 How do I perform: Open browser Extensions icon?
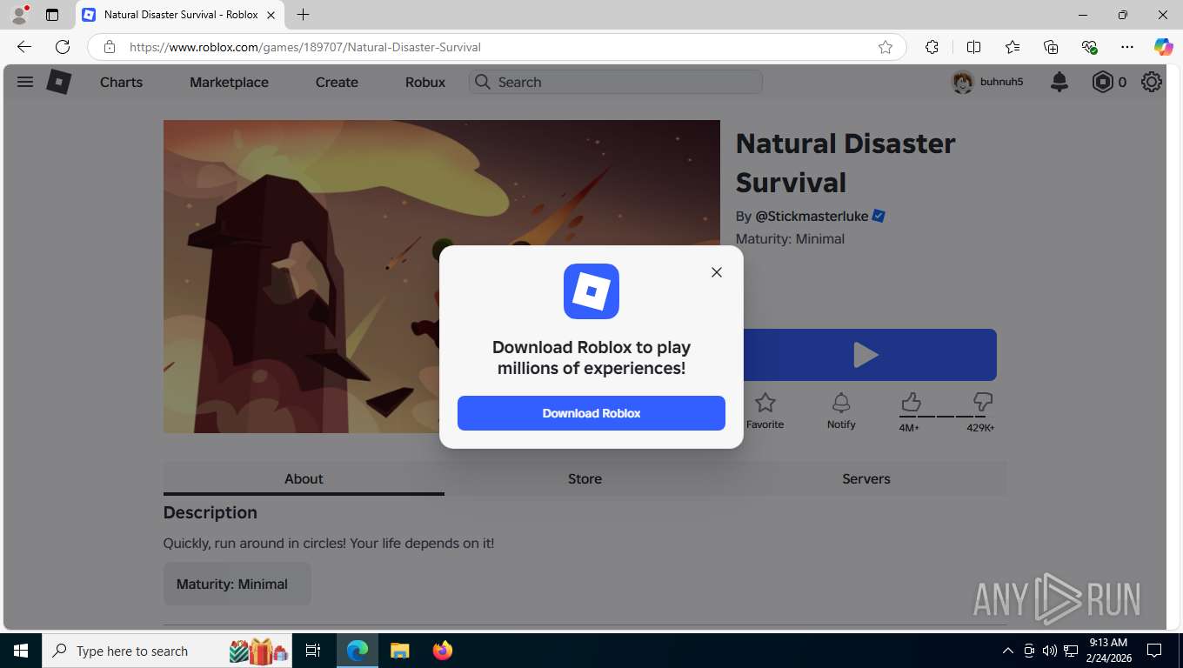932,47
